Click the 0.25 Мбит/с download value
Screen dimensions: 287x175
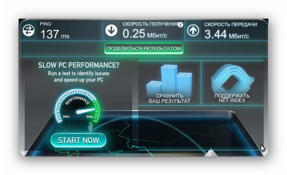145,34
